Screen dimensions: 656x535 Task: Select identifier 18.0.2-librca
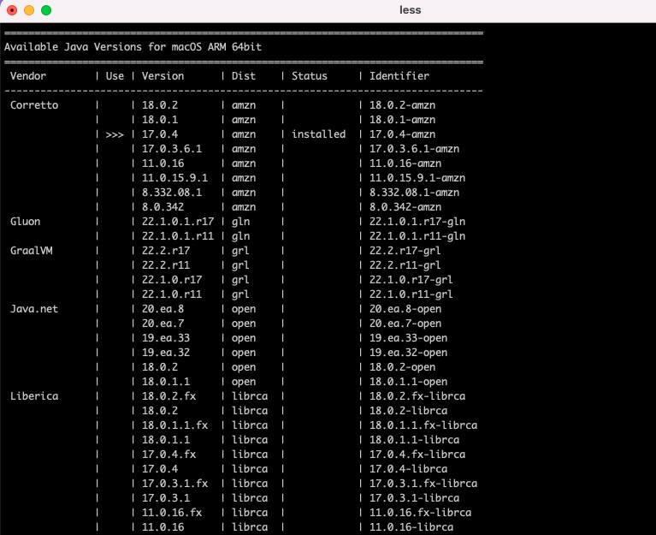(x=408, y=411)
